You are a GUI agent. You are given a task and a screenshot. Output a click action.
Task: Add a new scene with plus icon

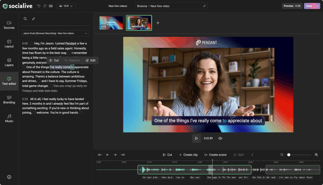[x=158, y=23]
